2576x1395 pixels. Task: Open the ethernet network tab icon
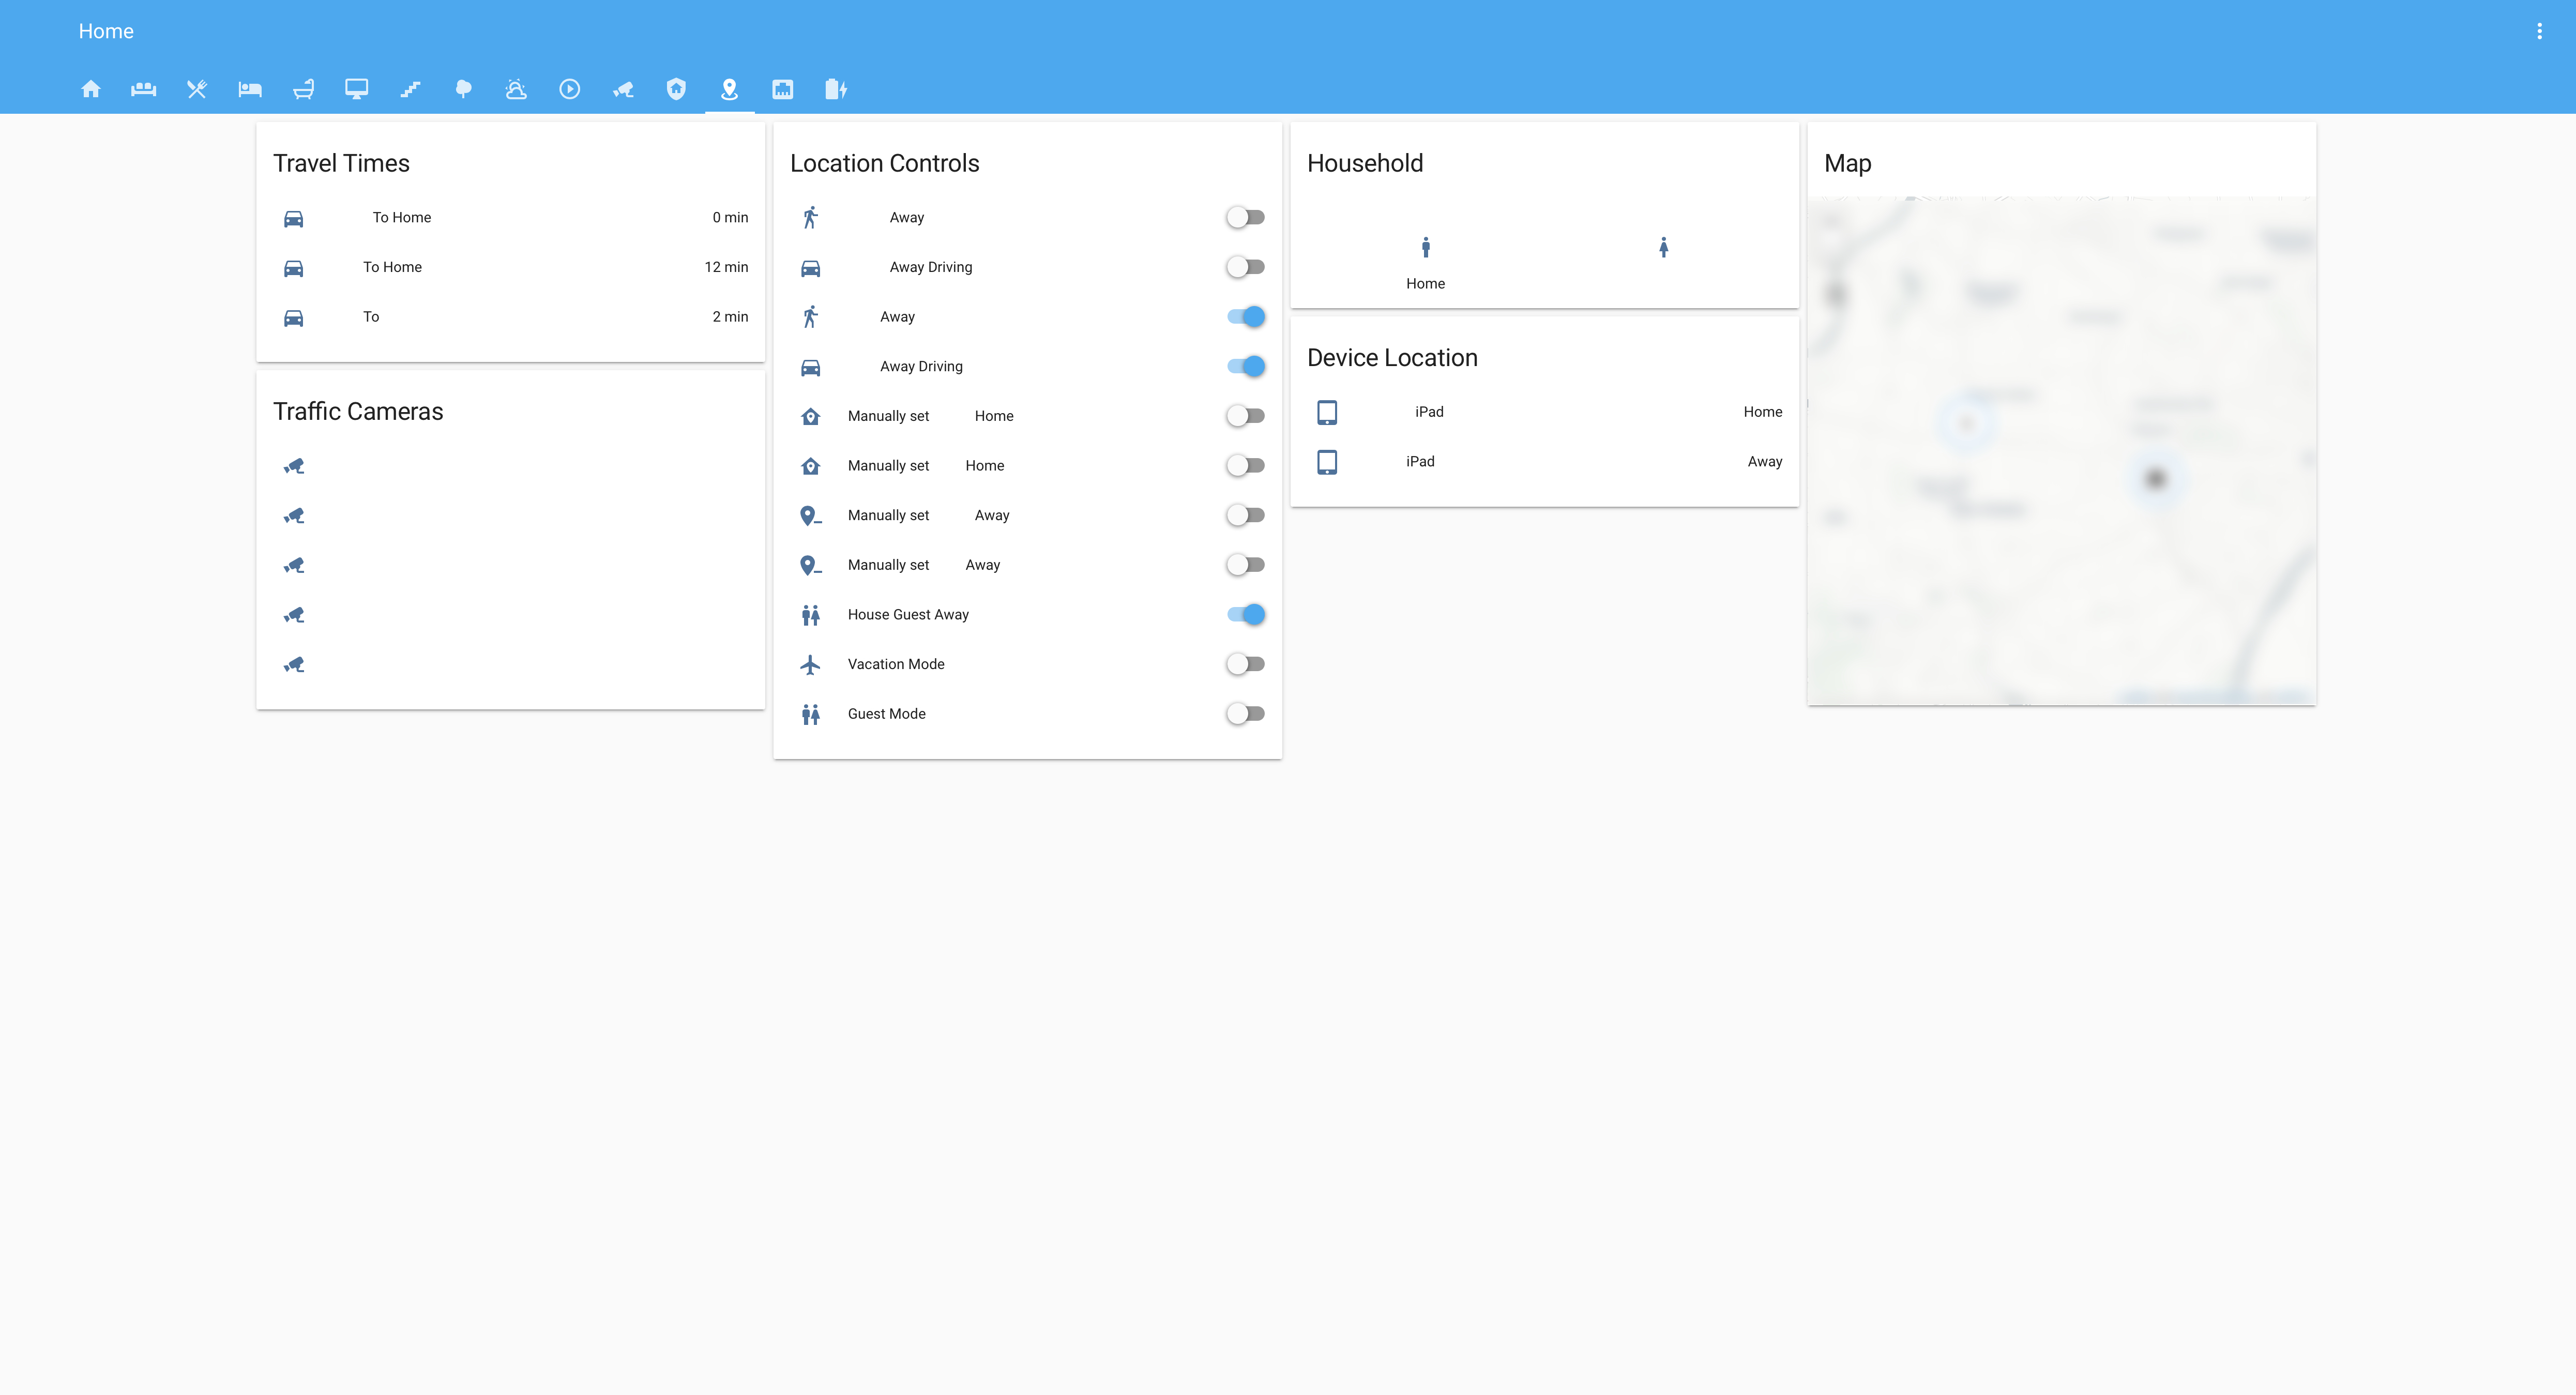[x=782, y=89]
